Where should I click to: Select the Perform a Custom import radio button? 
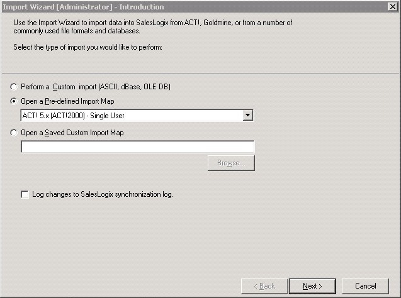click(14, 87)
